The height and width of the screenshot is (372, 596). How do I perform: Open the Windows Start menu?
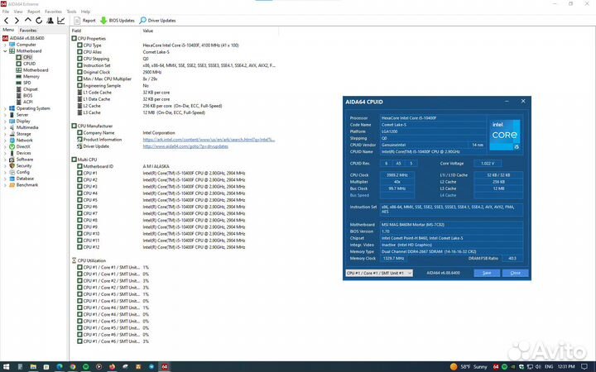click(6, 367)
